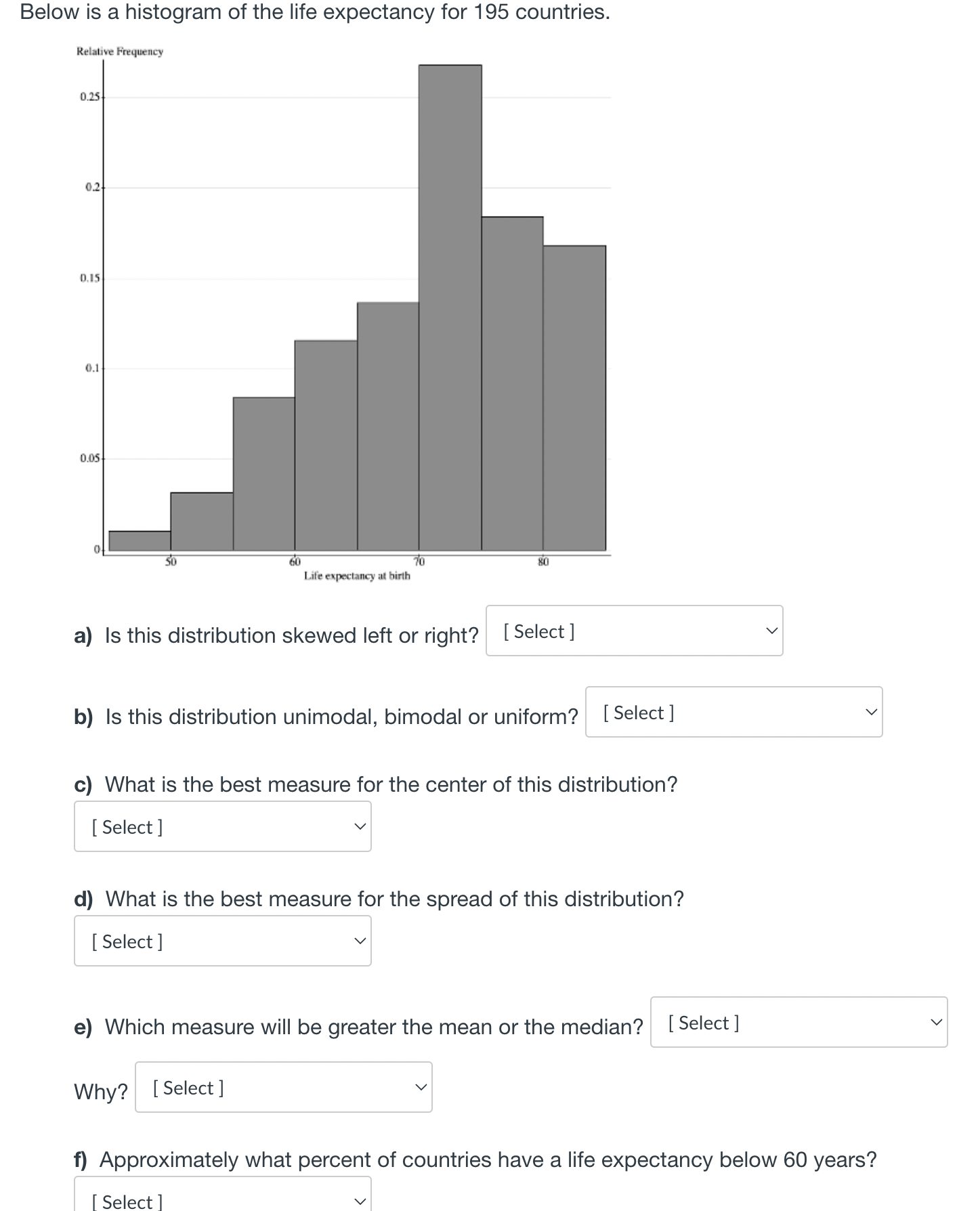
Task: Open the percent below 60 years dropdown
Action: point(221,1199)
